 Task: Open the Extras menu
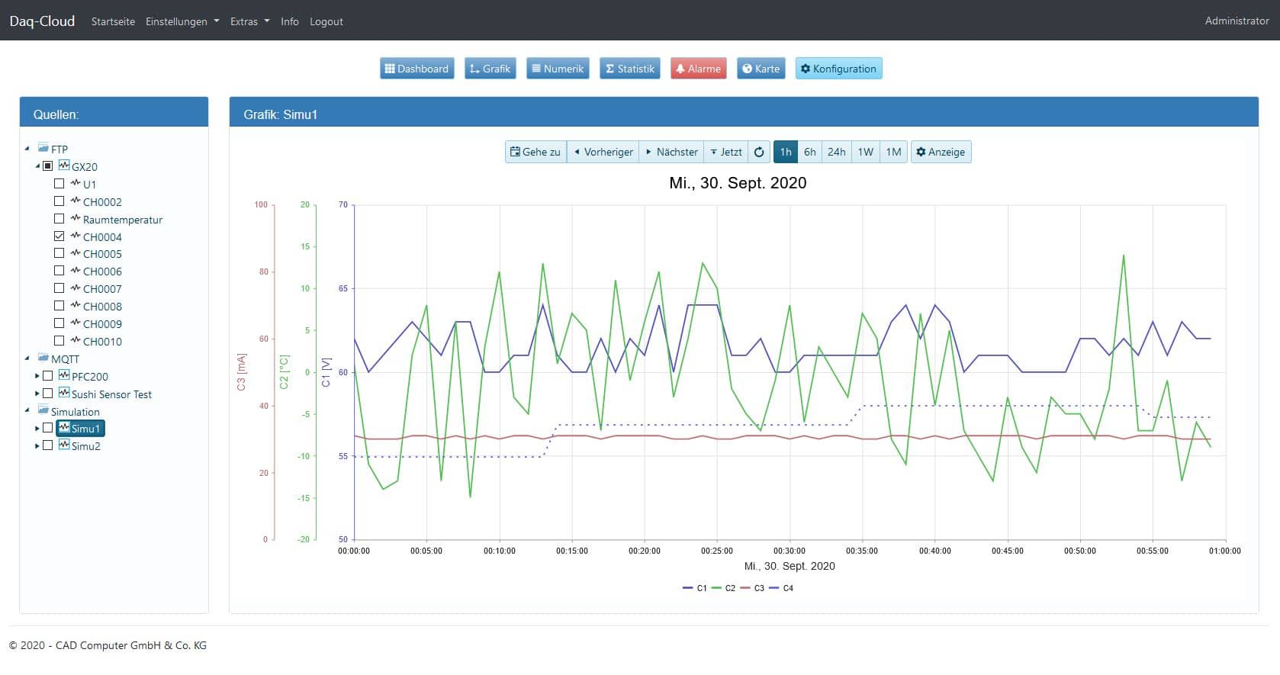249,21
